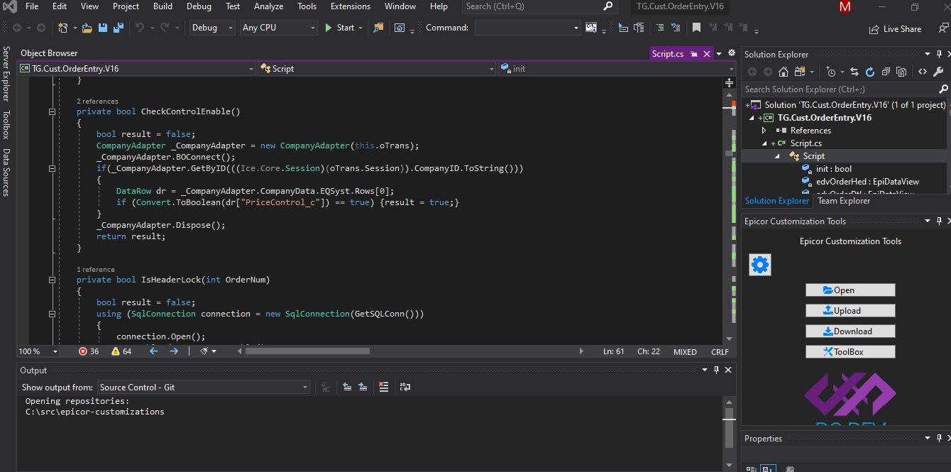The height and width of the screenshot is (472, 951).
Task: Click the Save All toolbar icon
Action: pyautogui.click(x=118, y=28)
